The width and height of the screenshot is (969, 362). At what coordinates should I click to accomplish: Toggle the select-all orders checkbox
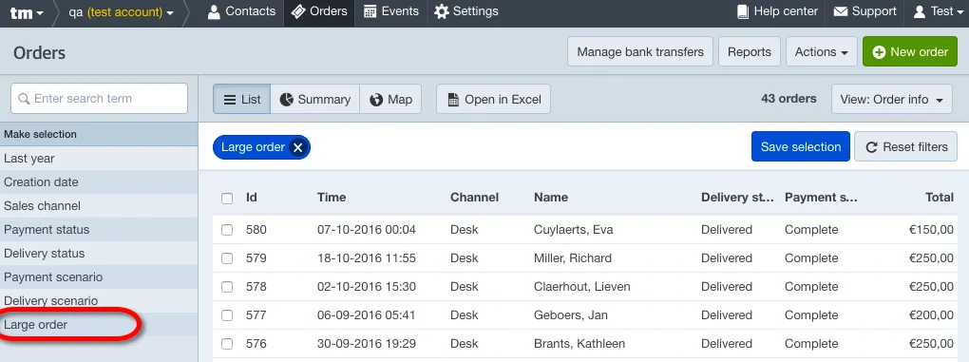click(227, 199)
